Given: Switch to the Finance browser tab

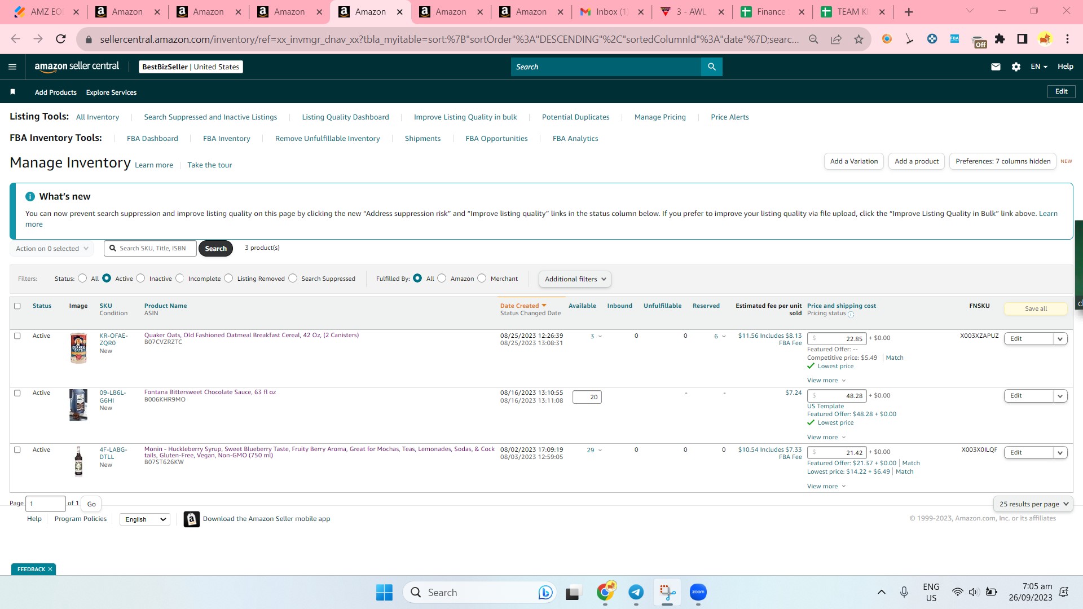Looking at the screenshot, I should [772, 12].
